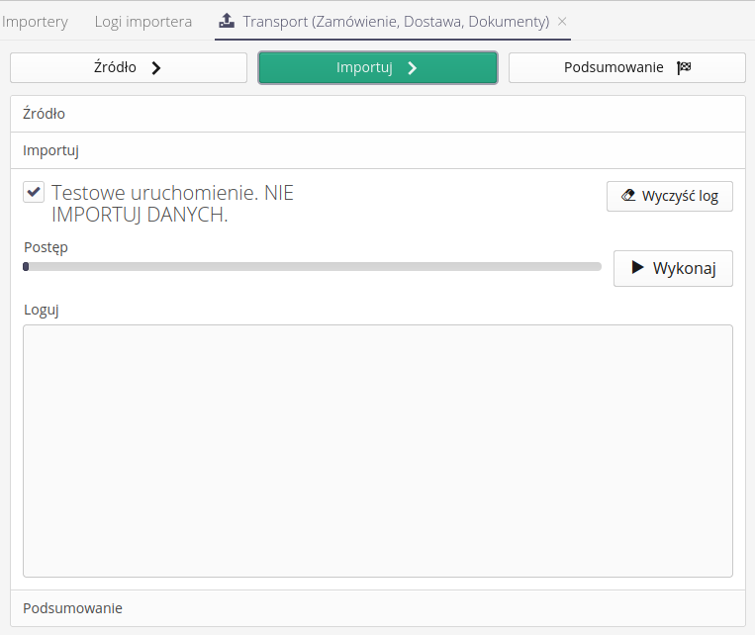This screenshot has width=755, height=635.
Task: Click the 'NIE IMPORTUJ DANYCH' label text
Action: click(140, 215)
